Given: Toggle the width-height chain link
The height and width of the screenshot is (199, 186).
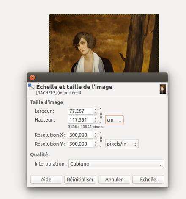Looking at the screenshot, I should click(x=101, y=115).
